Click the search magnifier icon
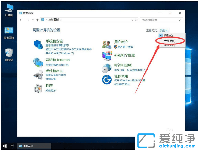This screenshot has width=198, height=150. tap(180, 20)
